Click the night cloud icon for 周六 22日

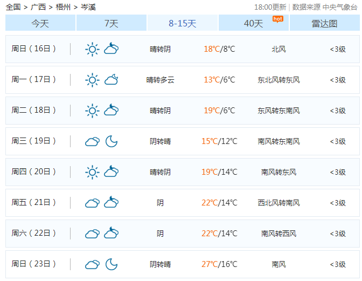point(112,234)
